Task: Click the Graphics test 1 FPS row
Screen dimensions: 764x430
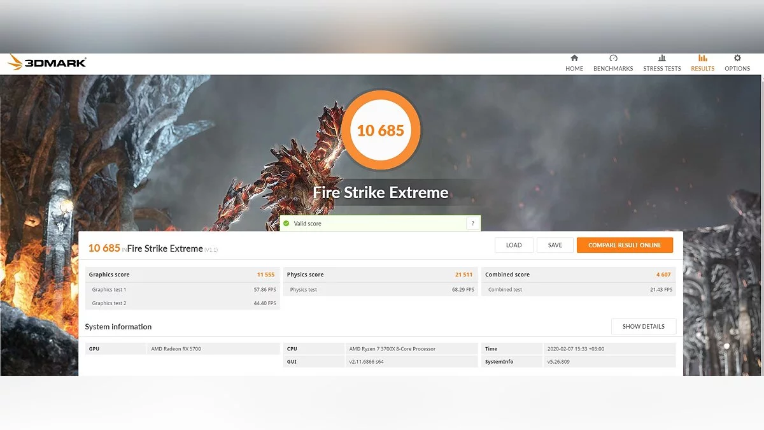Action: coord(182,290)
